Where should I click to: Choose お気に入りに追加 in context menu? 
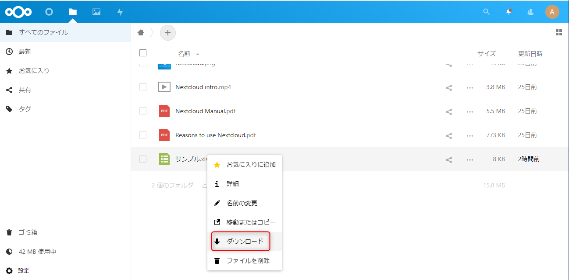pyautogui.click(x=245, y=165)
